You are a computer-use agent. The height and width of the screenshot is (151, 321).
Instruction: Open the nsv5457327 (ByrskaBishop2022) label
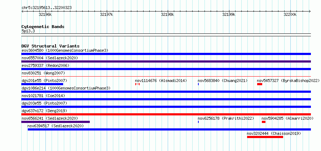tap(288, 81)
